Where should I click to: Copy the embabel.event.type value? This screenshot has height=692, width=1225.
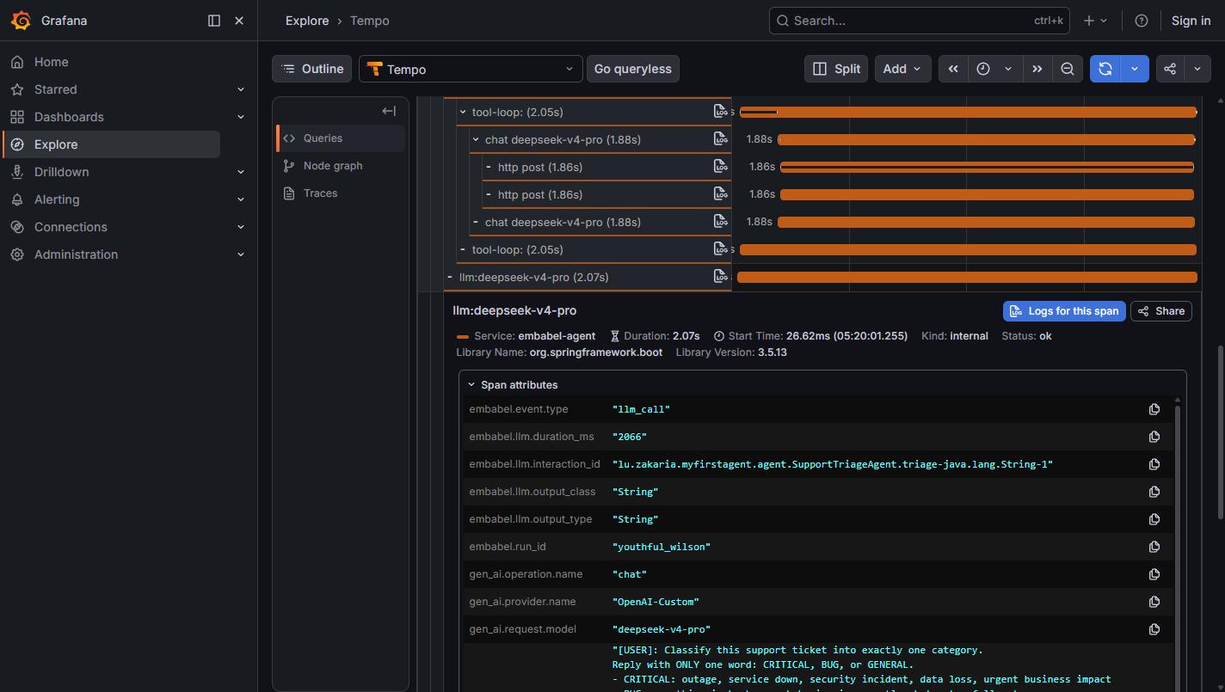pyautogui.click(x=1154, y=409)
